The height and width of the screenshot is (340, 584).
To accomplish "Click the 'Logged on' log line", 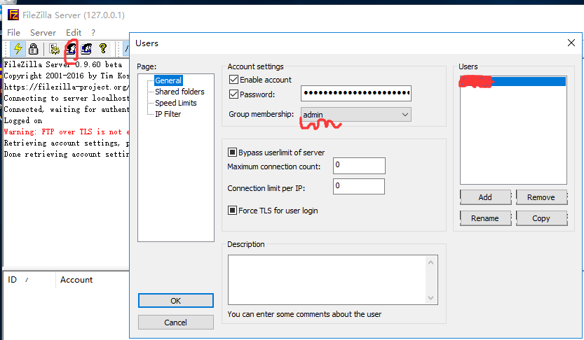I will tap(23, 121).
